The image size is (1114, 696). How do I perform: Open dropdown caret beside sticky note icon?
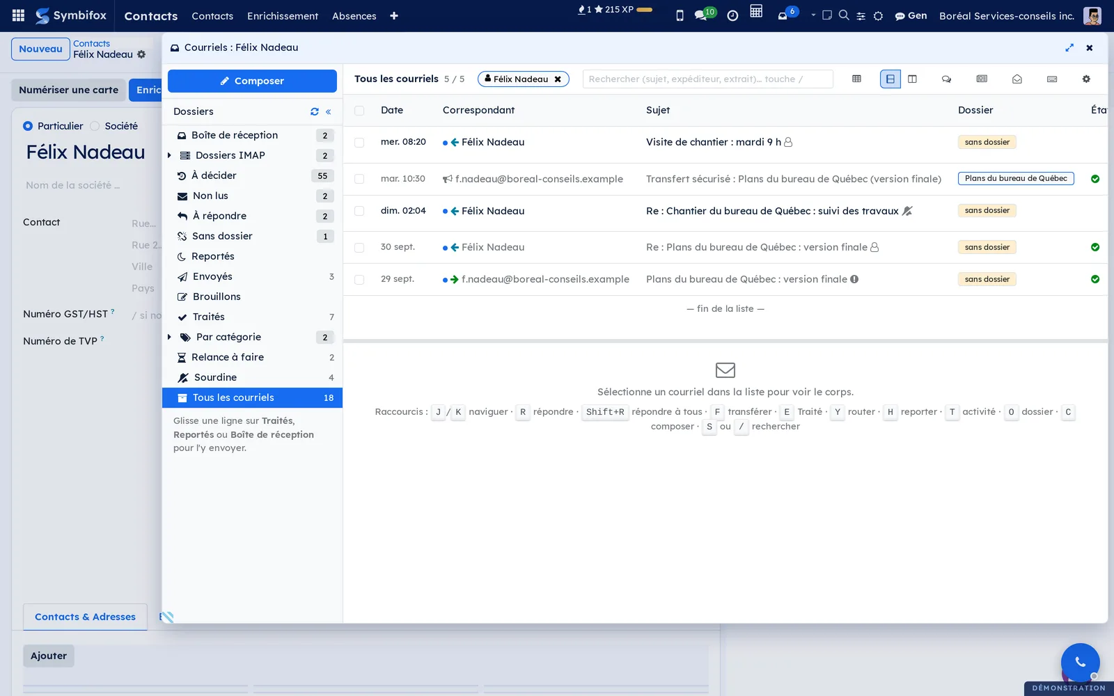point(813,15)
